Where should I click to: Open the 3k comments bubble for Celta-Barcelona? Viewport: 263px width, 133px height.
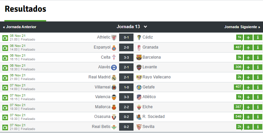point(240,57)
